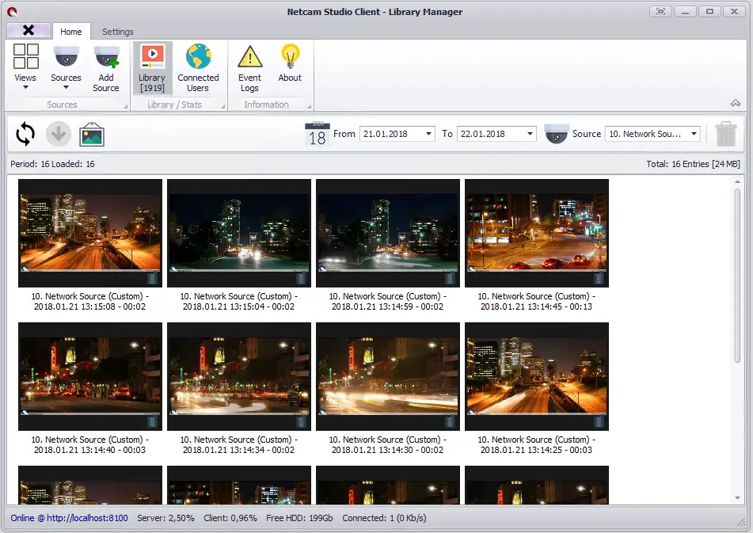This screenshot has height=533, width=753.
Task: Click the picture gallery icon in toolbar
Action: [92, 135]
